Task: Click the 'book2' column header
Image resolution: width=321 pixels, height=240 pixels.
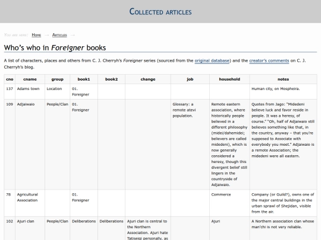Action: click(111, 79)
